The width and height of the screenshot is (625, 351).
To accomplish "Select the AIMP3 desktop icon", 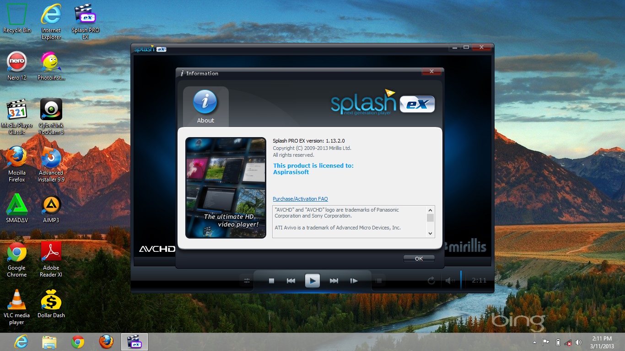I will point(51,209).
